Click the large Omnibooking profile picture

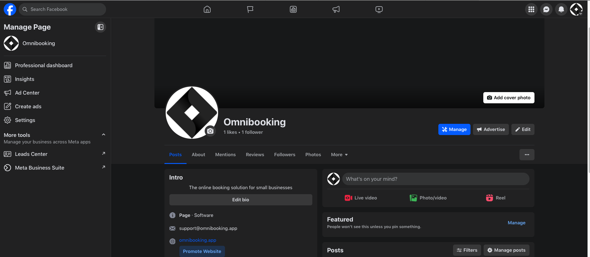pos(192,113)
